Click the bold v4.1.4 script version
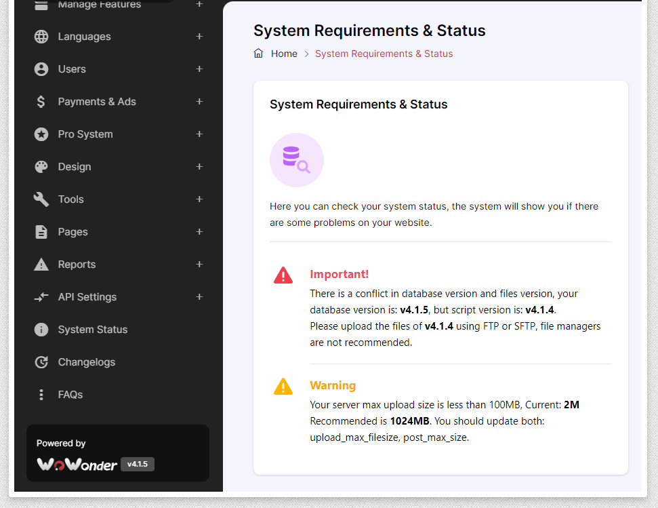 click(x=539, y=310)
